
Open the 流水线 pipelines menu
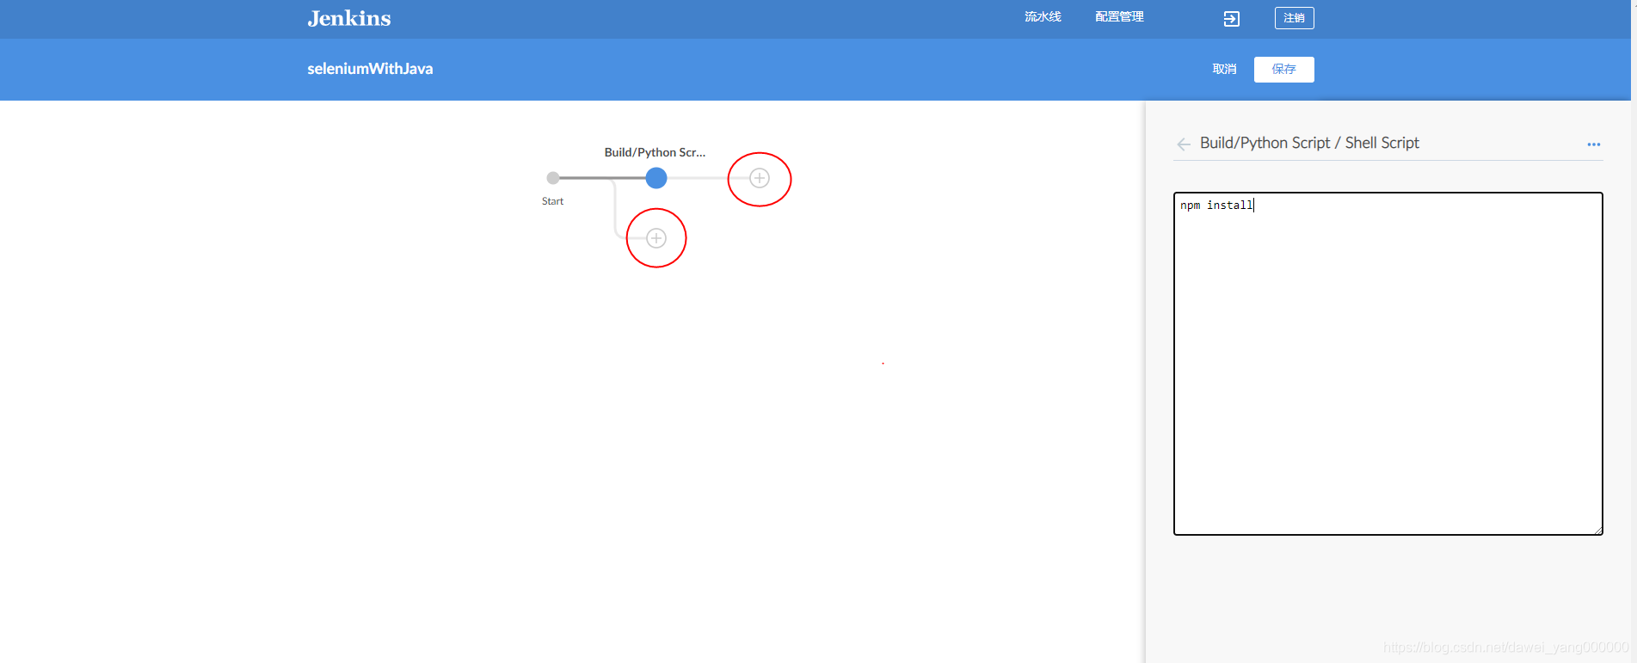[1043, 17]
